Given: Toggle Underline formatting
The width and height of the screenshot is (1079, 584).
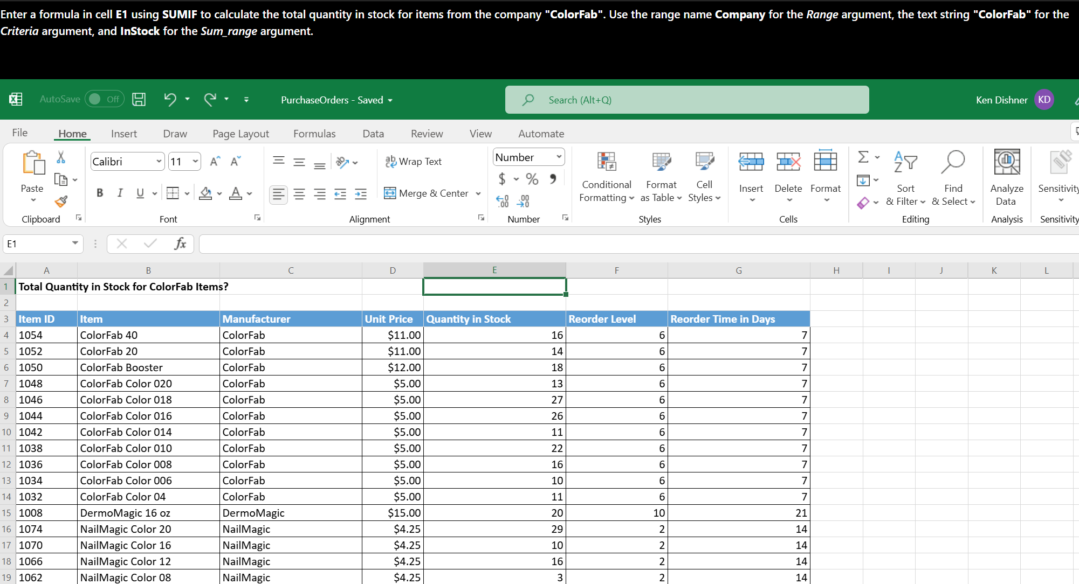Looking at the screenshot, I should (140, 193).
